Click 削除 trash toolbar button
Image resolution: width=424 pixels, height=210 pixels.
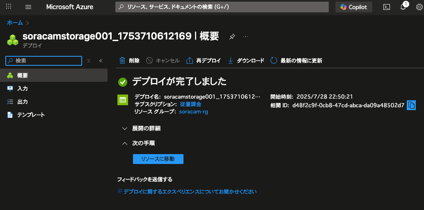click(x=130, y=61)
